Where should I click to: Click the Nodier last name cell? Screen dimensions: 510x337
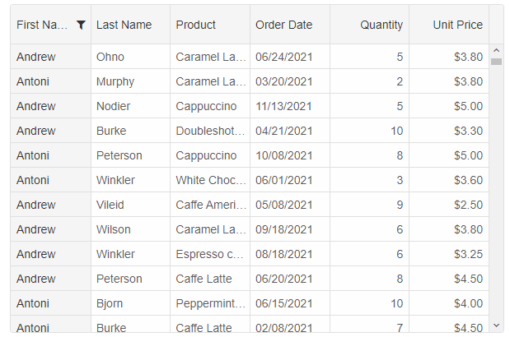point(130,106)
